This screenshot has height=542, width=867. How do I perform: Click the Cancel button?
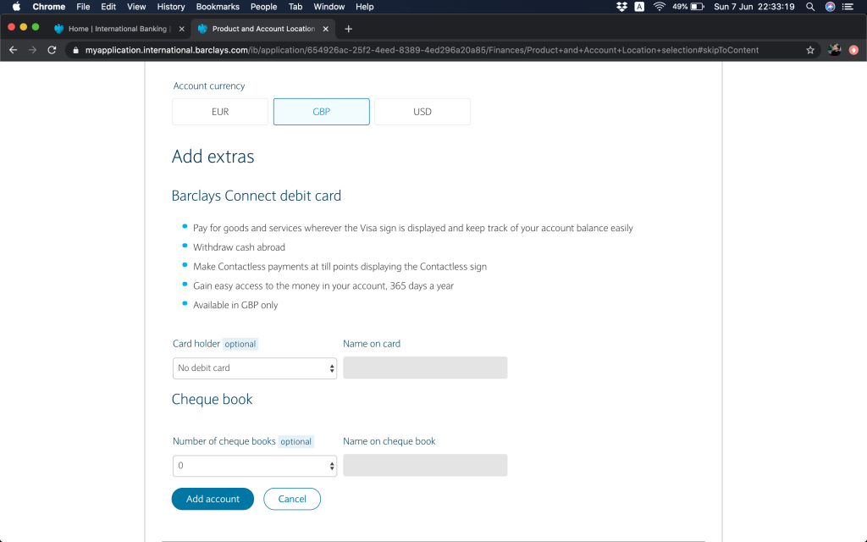pos(292,499)
